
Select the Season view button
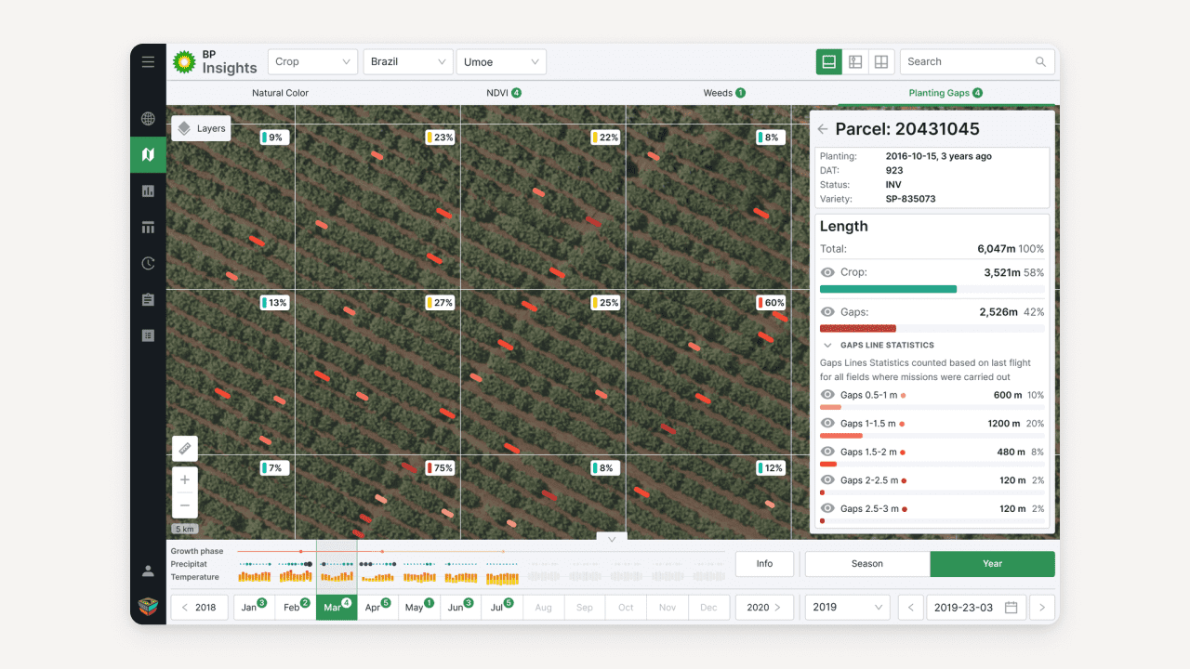point(866,564)
